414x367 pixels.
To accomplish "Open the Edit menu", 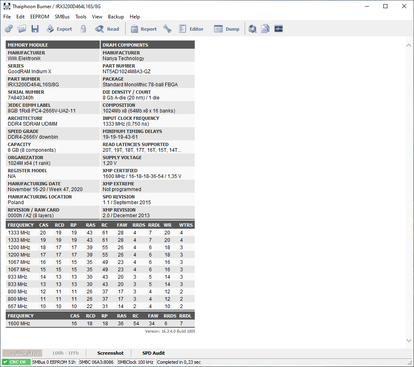I will [x=20, y=17].
